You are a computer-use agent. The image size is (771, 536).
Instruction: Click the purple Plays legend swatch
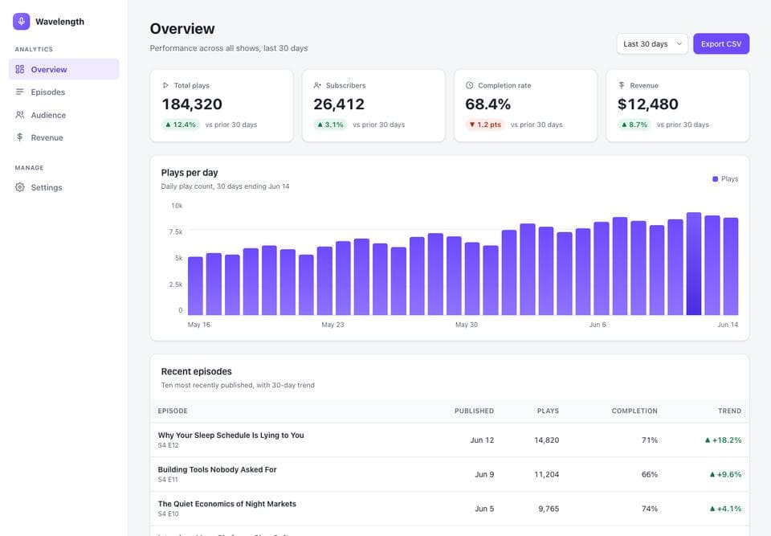click(715, 178)
